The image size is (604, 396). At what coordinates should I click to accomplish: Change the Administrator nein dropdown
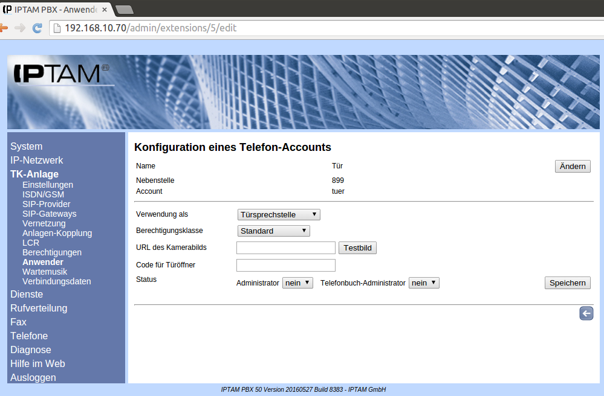(x=297, y=283)
